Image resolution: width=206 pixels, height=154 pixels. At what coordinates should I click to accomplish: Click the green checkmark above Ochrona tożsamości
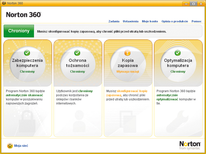point(77,53)
